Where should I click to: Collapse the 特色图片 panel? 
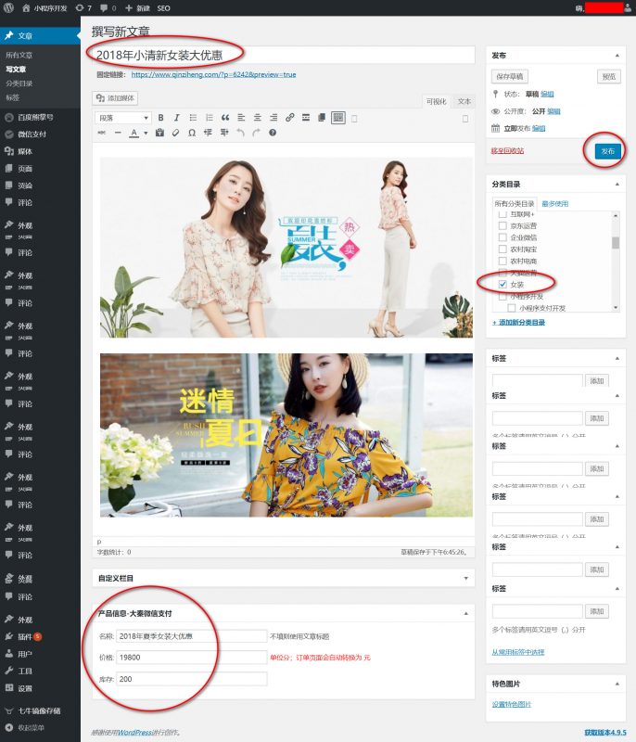(617, 684)
